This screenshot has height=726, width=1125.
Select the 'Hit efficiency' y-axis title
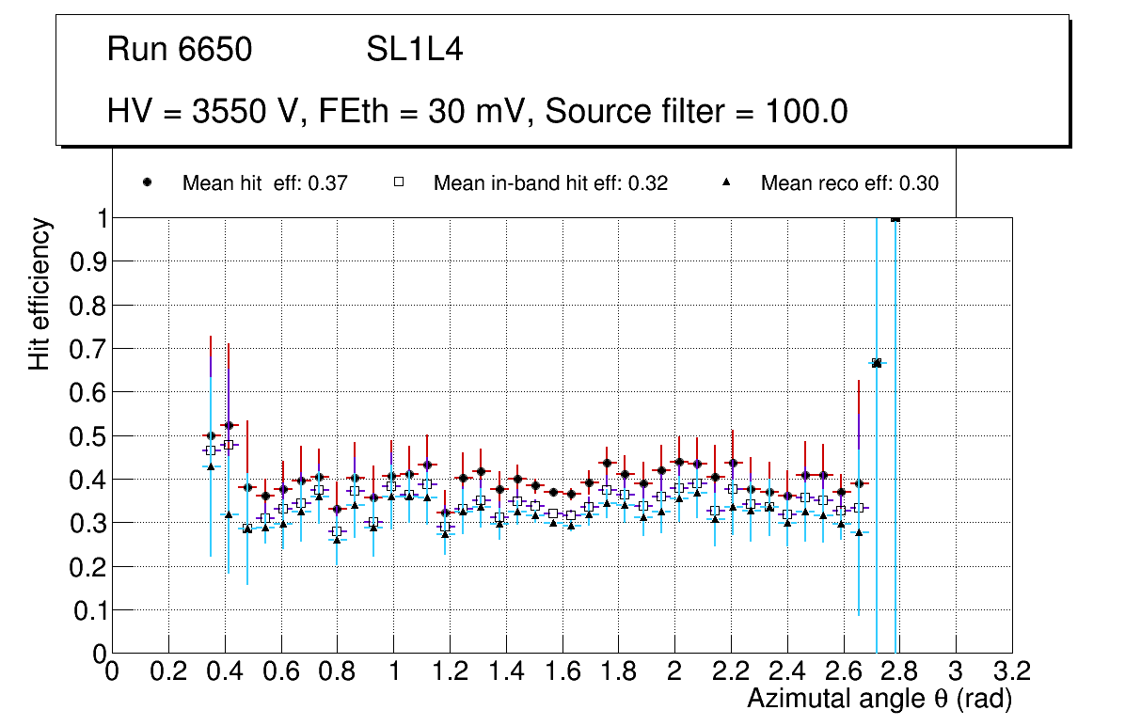click(40, 293)
